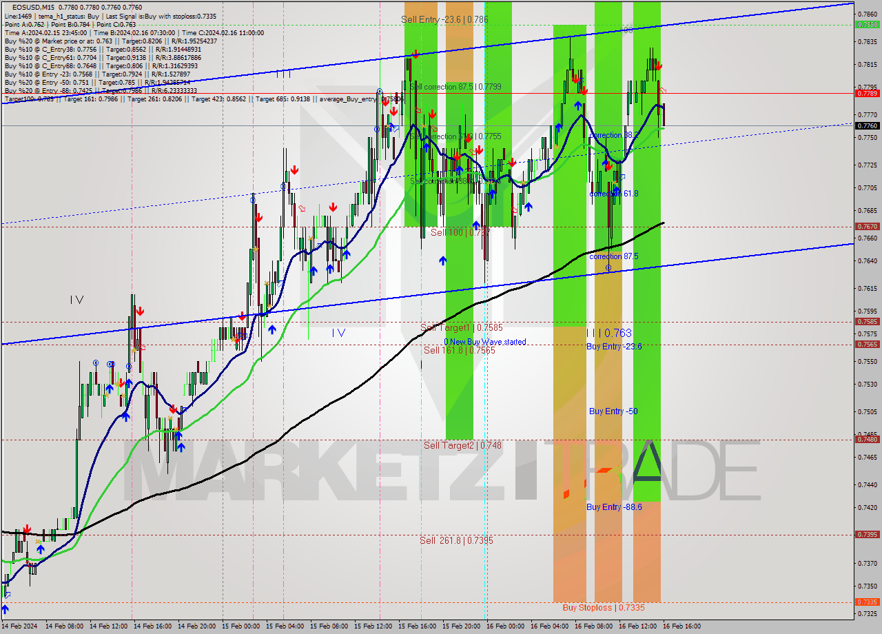This screenshot has width=882, height=634.
Task: Select the red 0.7565 price level tag
Action: pos(867,345)
